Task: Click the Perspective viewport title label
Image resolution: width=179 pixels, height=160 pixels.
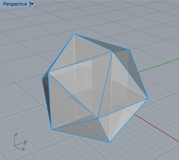Action: 15,4
